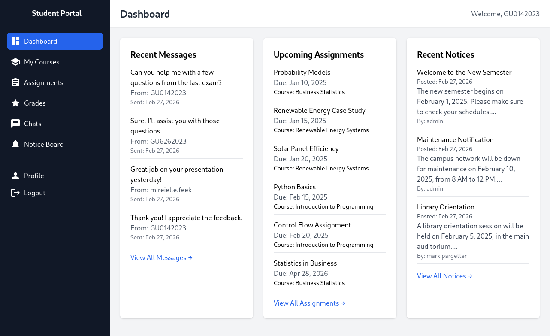
Task: Click the clipboard Assignments icon
Action: pos(15,82)
